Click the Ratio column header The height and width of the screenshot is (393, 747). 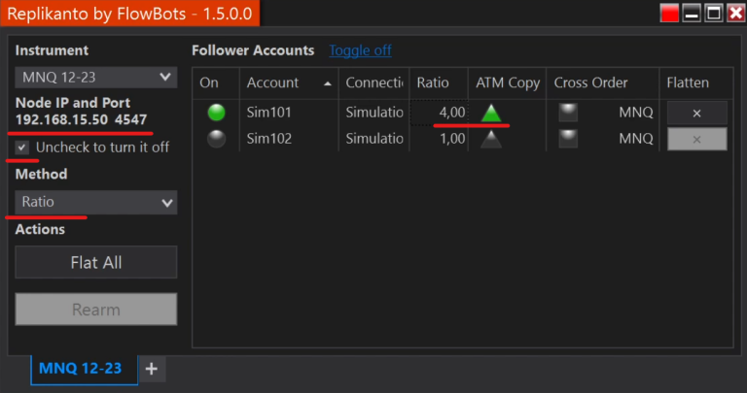click(433, 83)
